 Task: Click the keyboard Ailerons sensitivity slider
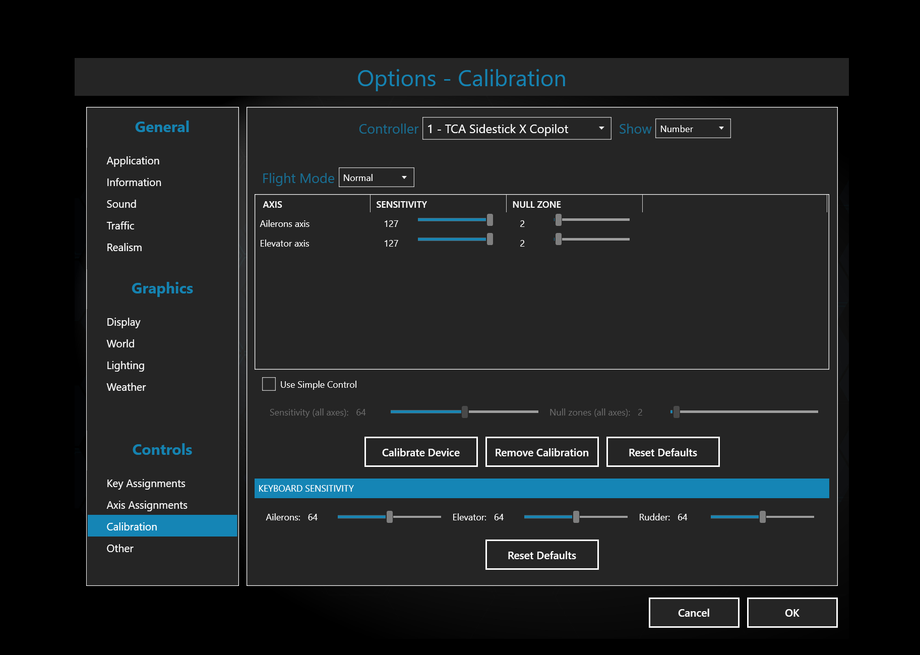(389, 517)
